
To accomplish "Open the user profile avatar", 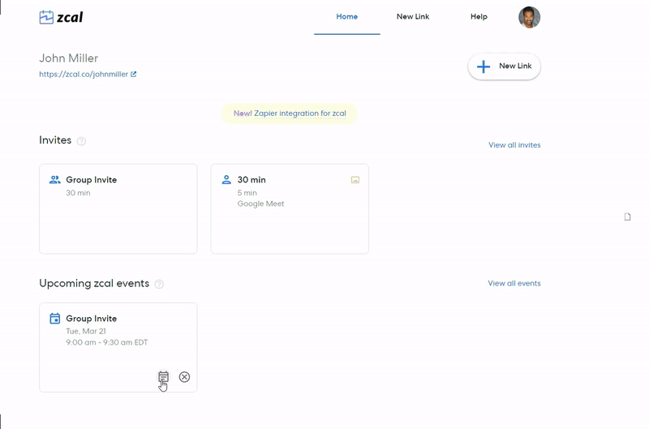I will [529, 17].
